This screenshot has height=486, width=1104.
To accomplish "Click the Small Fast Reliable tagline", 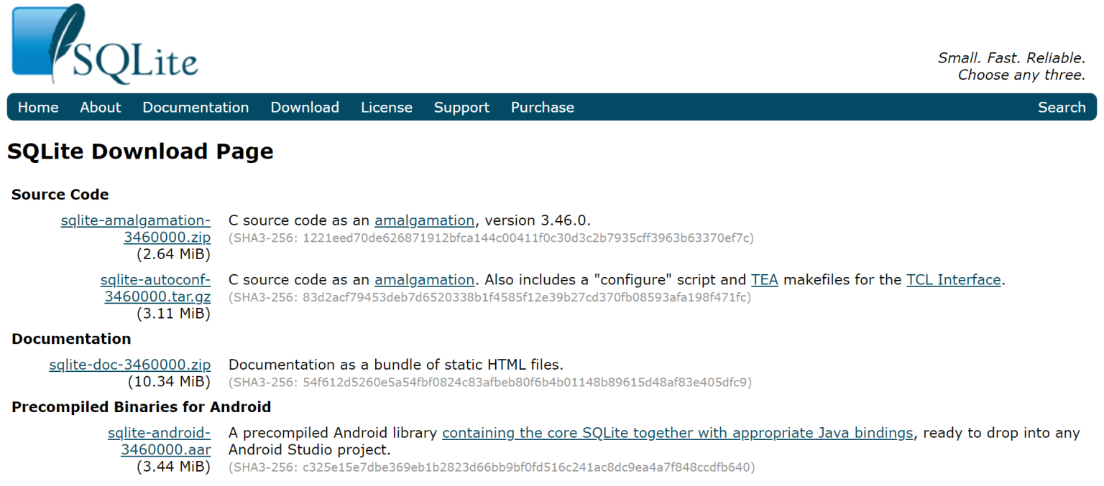I will 1012,65.
